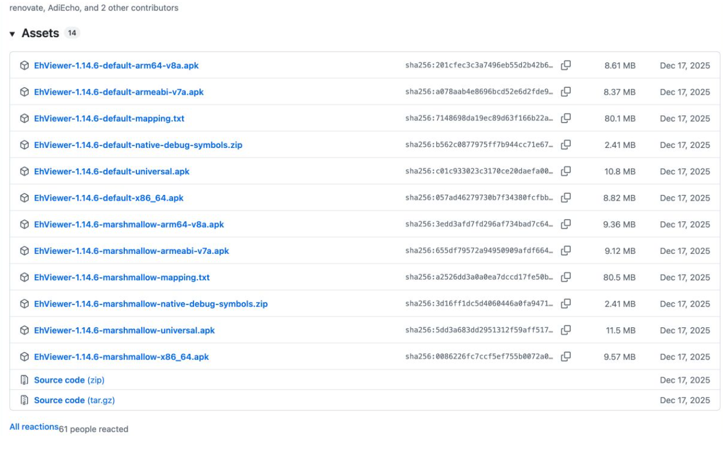Download EhViewer-1.14.6-marshmallow-arm64-v8a.apk
This screenshot has height=454, width=723.
pyautogui.click(x=129, y=224)
